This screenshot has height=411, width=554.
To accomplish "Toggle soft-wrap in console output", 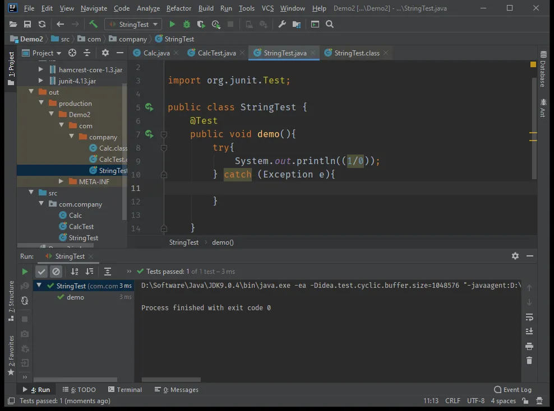I will [529, 317].
